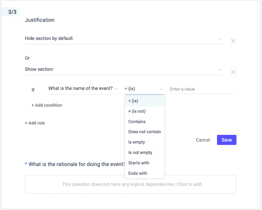Select Is not empty option
Viewport: 262px width, 210px height.
(x=145, y=153)
